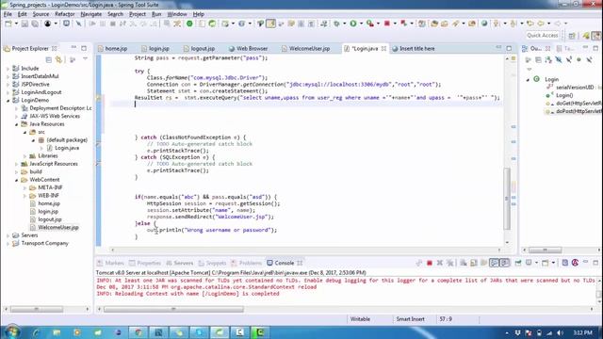Open the New file dropdown arrow
The width and height of the screenshot is (603, 339).
click(x=16, y=24)
